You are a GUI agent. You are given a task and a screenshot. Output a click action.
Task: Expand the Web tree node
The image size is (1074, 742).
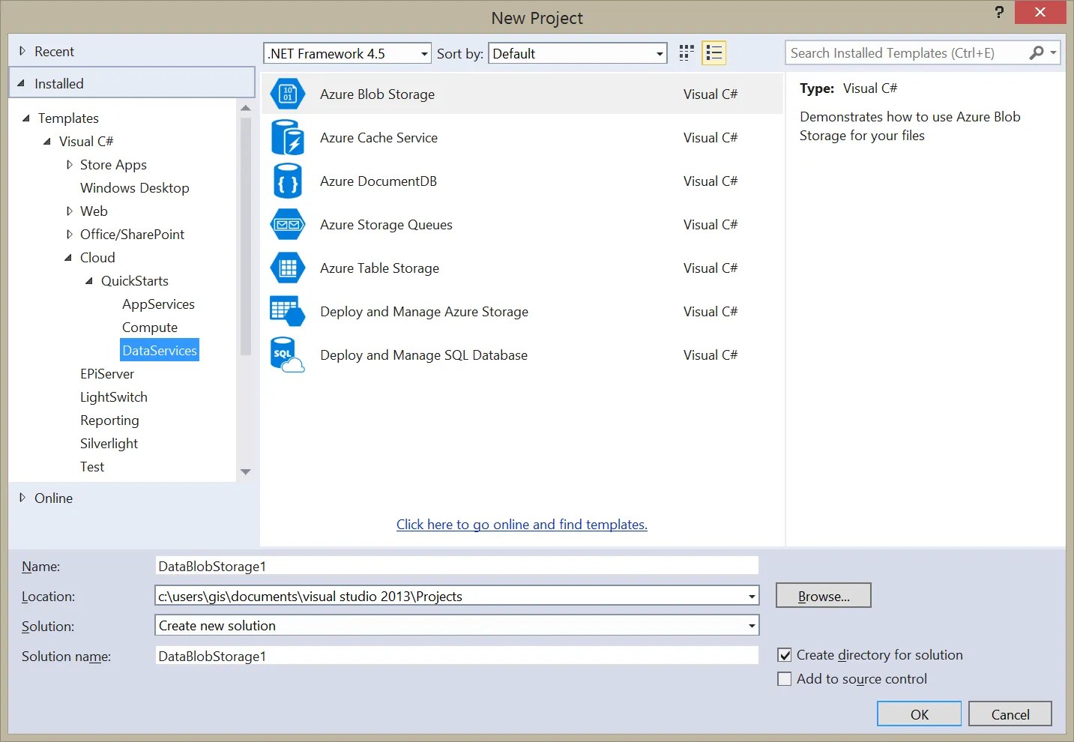pos(70,211)
